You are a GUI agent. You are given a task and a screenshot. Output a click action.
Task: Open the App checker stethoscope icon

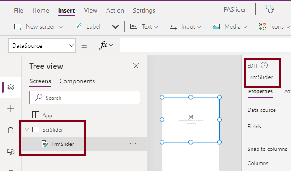tap(270, 9)
